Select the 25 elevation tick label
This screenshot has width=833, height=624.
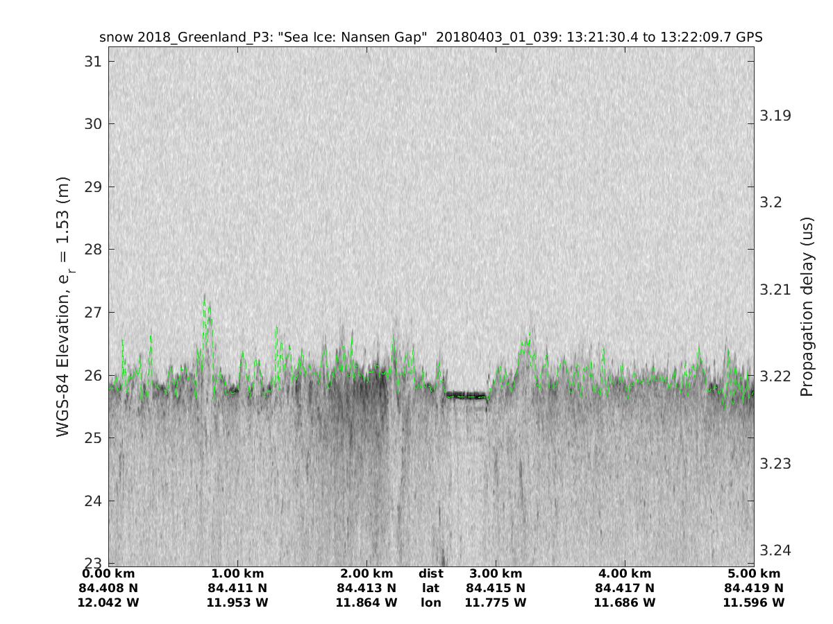pos(92,437)
